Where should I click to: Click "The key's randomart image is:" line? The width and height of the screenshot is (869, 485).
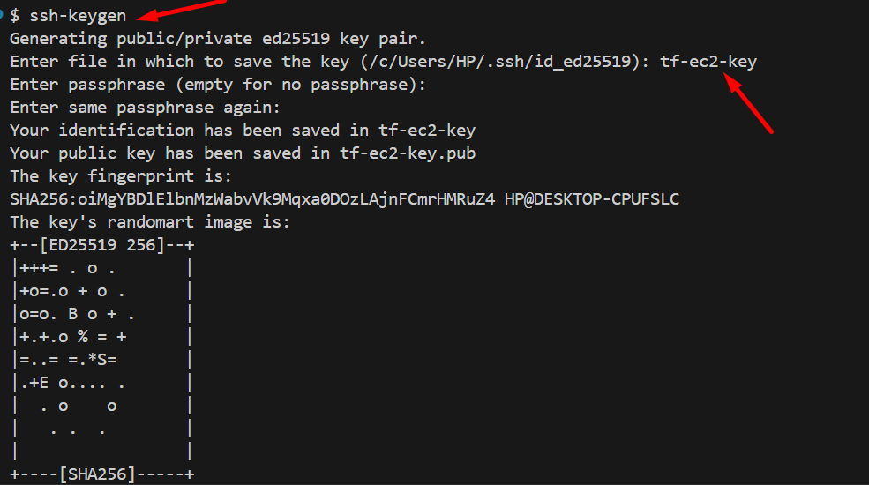(x=150, y=222)
